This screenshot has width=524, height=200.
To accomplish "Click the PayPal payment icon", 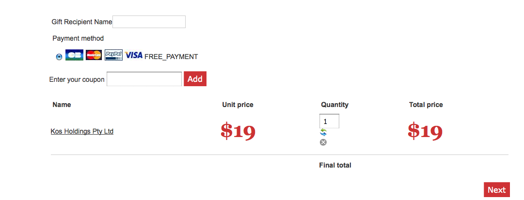I will [114, 55].
